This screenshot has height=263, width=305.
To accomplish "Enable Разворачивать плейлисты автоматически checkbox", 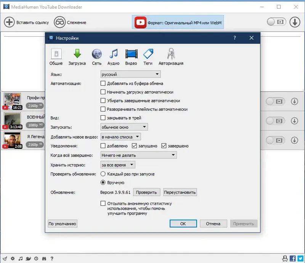I will click(x=103, y=109).
